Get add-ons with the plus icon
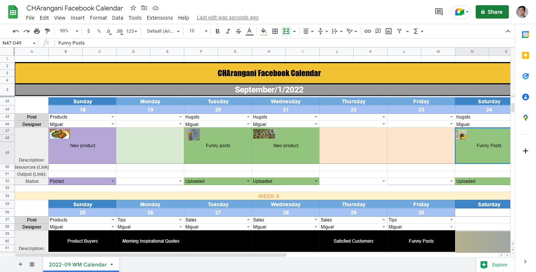The height and width of the screenshot is (272, 536). click(x=526, y=151)
